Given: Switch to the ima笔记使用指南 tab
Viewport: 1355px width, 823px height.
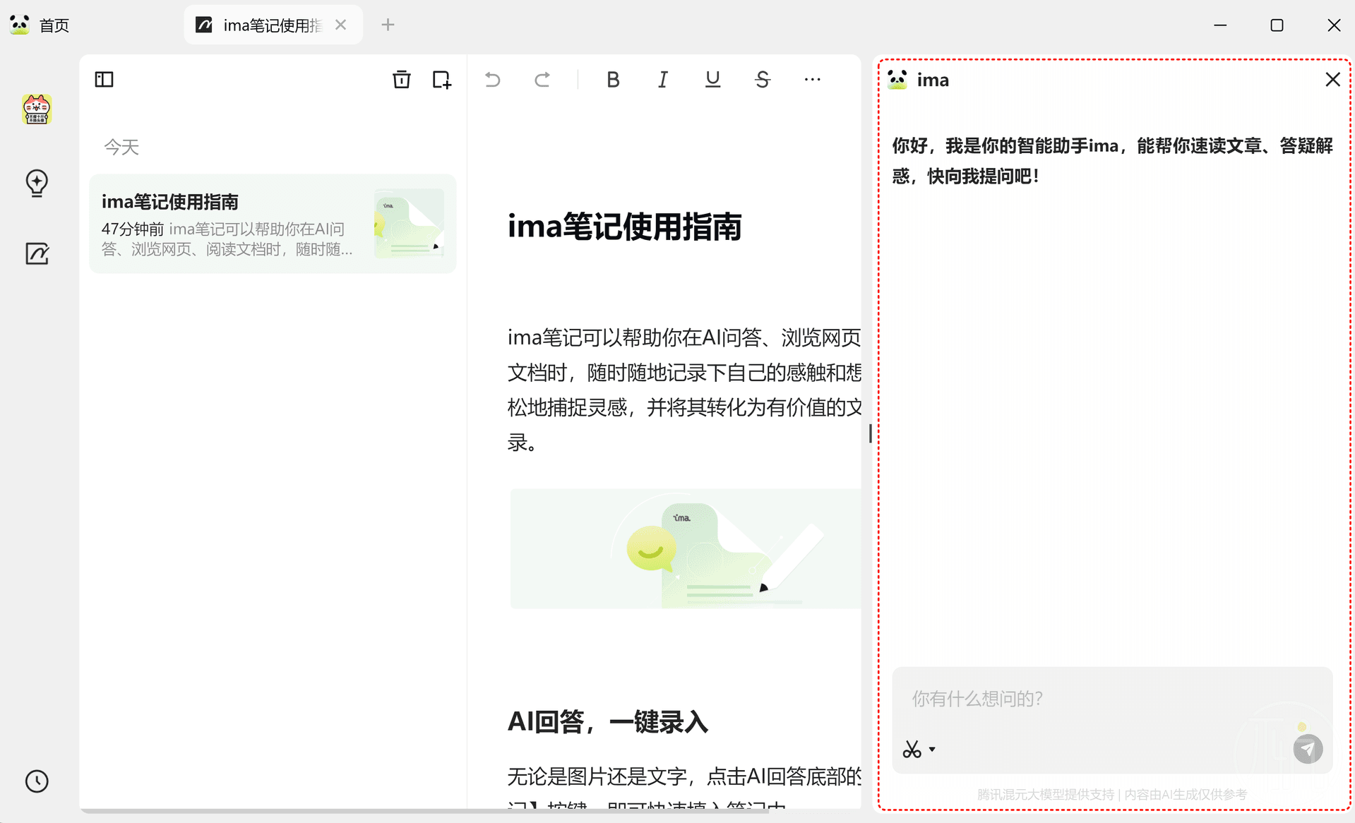Looking at the screenshot, I should [273, 25].
